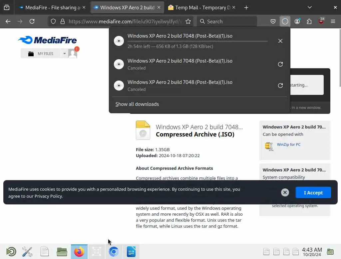
Task: Retry the last canceled ISO download
Action: point(280,86)
